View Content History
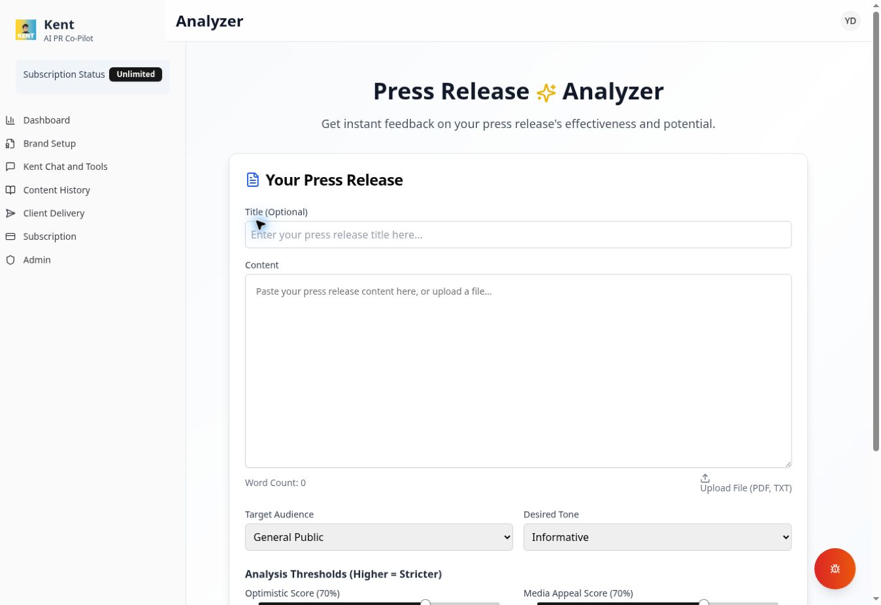Viewport: 881px width, 605px height. tap(57, 190)
